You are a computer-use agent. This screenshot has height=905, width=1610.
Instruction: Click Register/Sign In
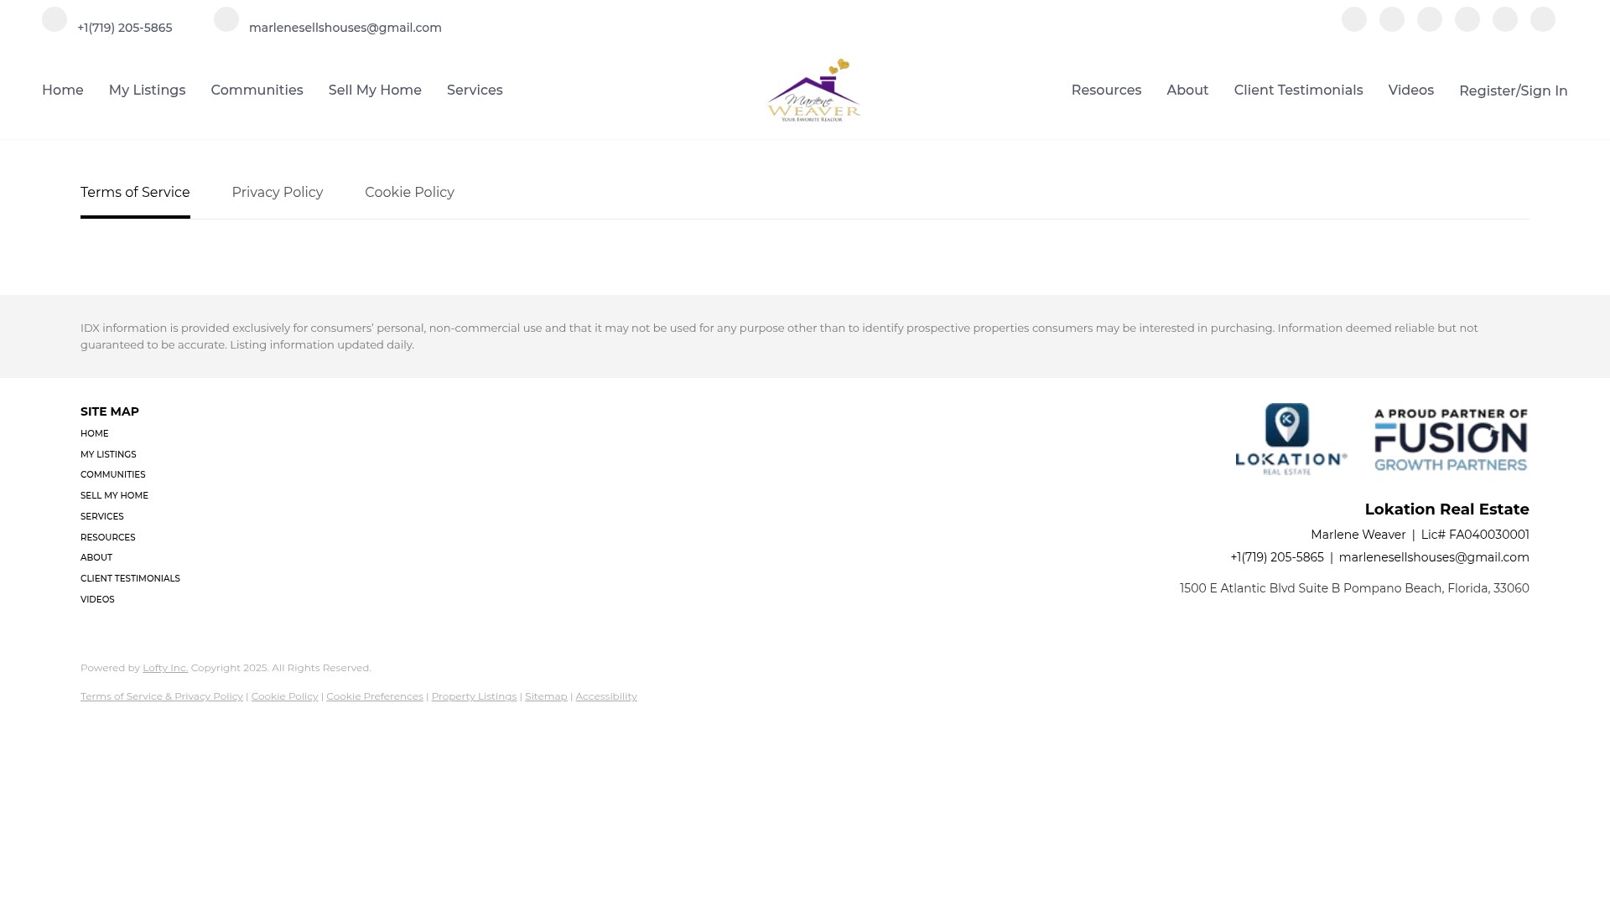tap(1513, 90)
